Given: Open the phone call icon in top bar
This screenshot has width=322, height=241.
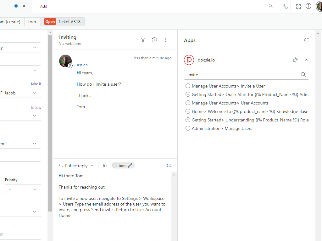Looking at the screenshot, I should click(x=285, y=6).
